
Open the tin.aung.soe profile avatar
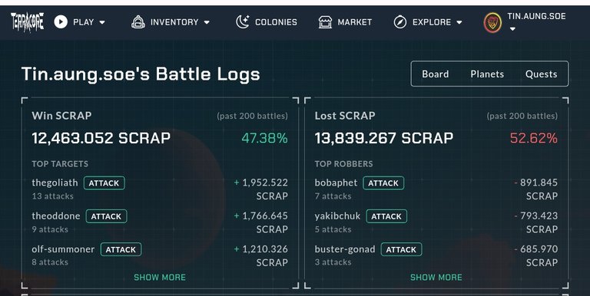492,23
